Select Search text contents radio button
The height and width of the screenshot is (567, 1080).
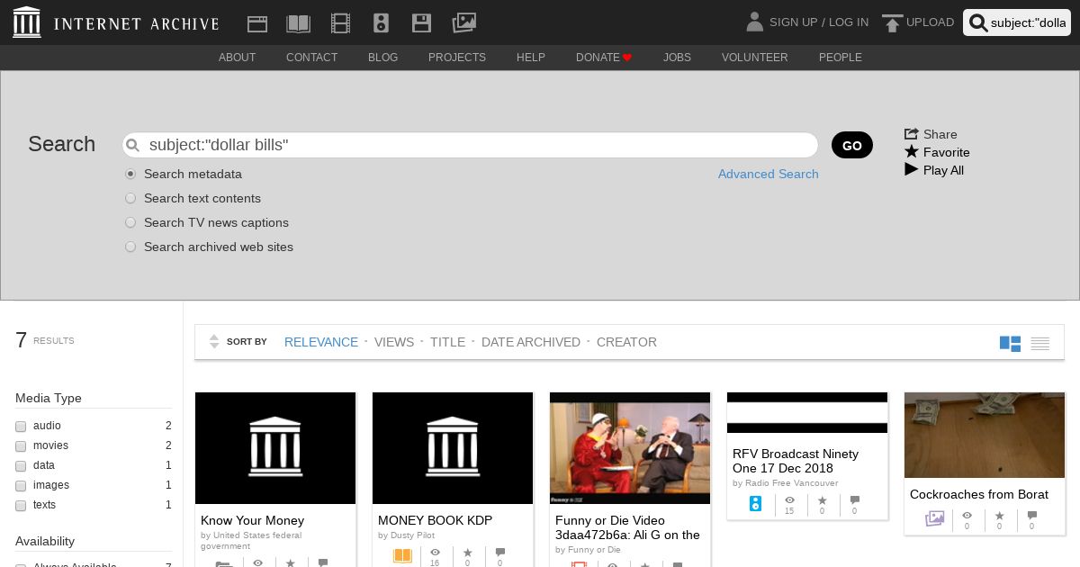coord(130,198)
